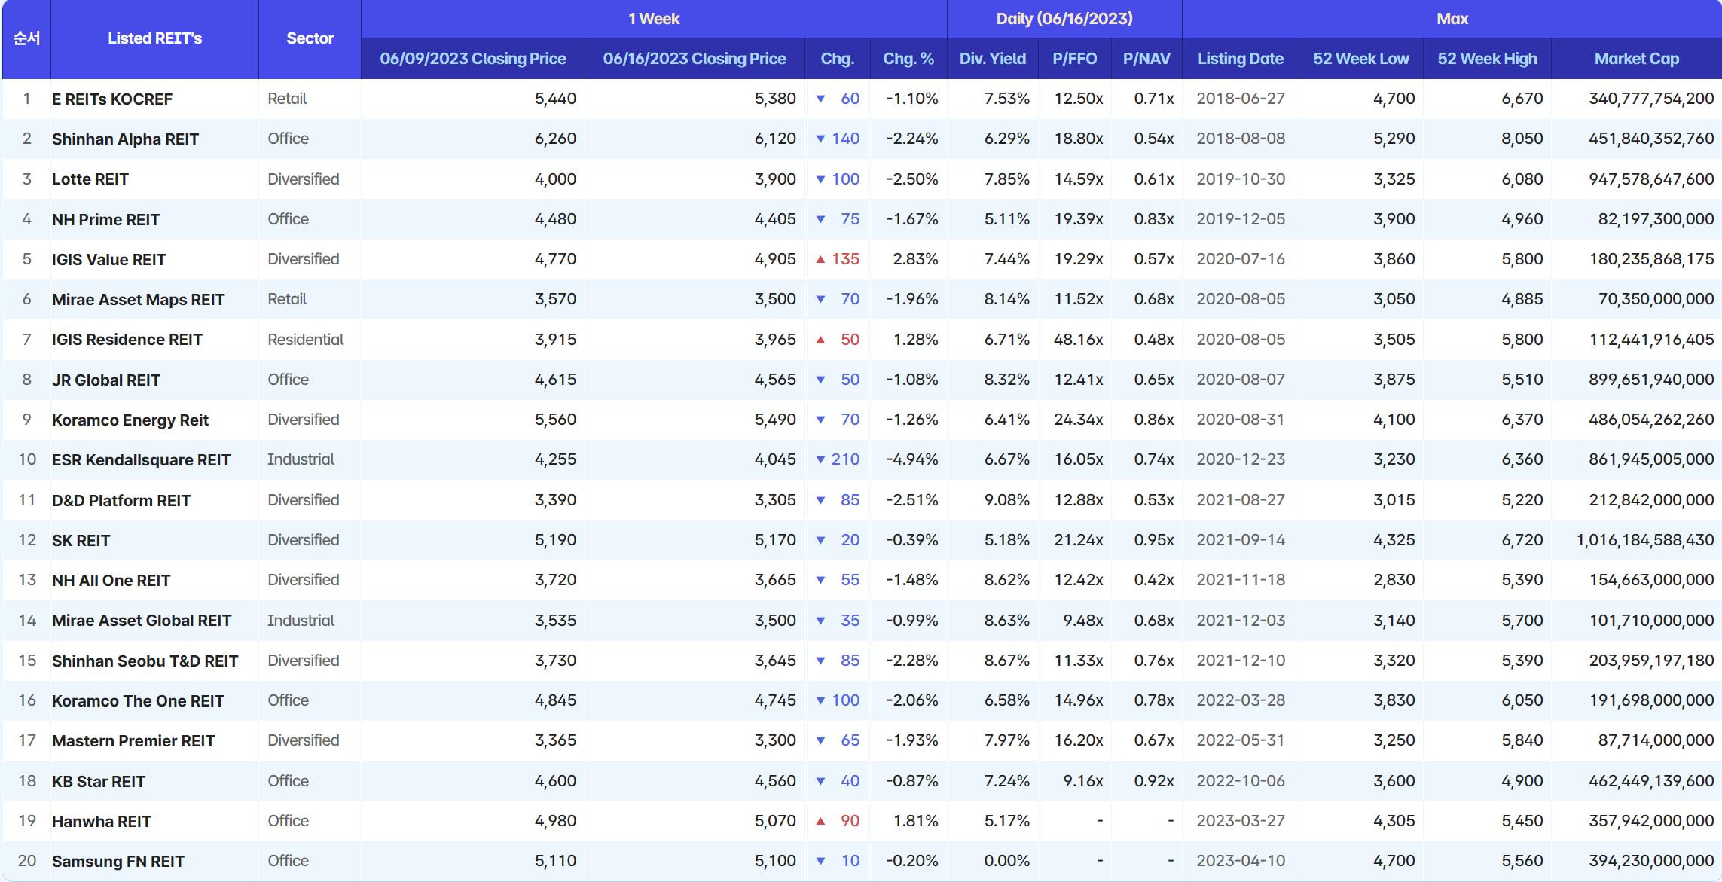This screenshot has width=1722, height=882.
Task: Select the Koramco Energy Reit name
Action: [130, 420]
